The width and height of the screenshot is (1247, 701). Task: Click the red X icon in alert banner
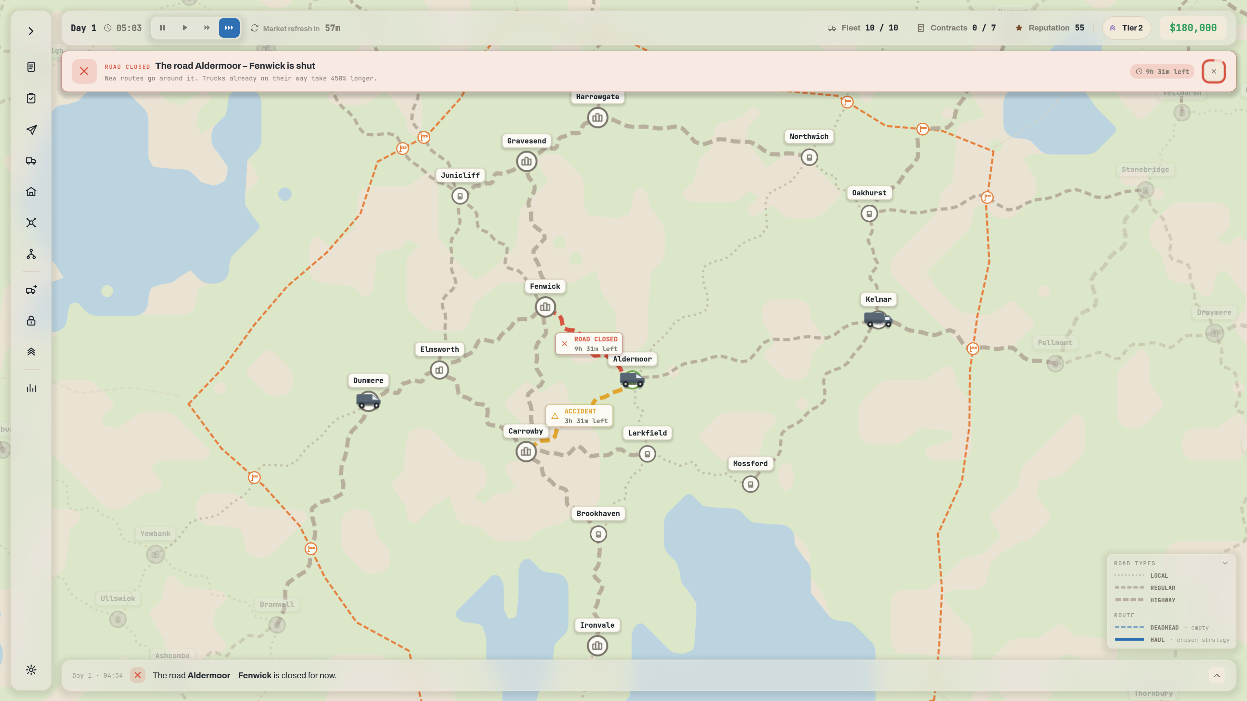click(x=84, y=72)
